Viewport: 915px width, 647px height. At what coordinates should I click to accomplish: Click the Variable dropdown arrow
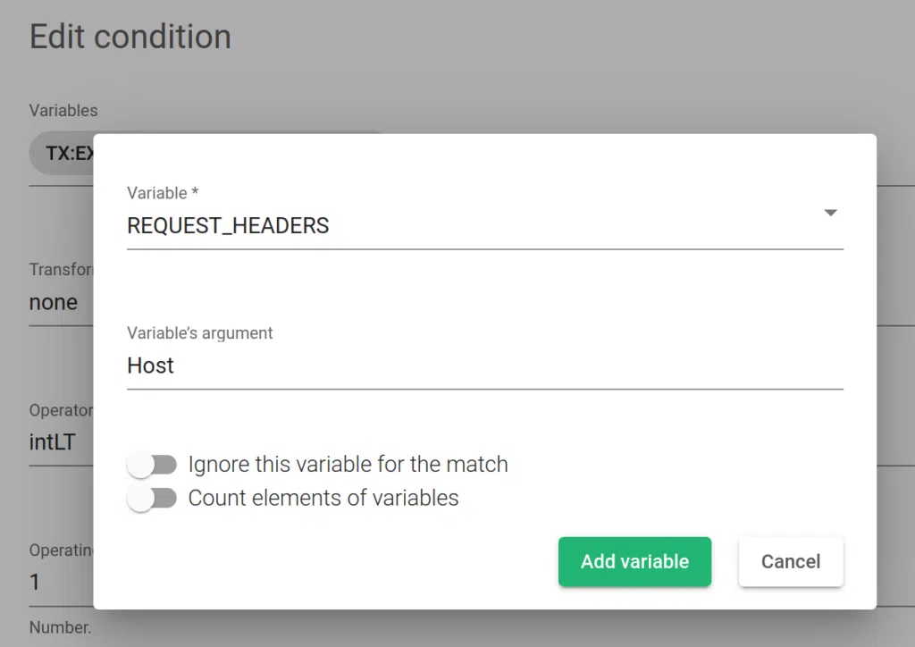pyautogui.click(x=830, y=213)
